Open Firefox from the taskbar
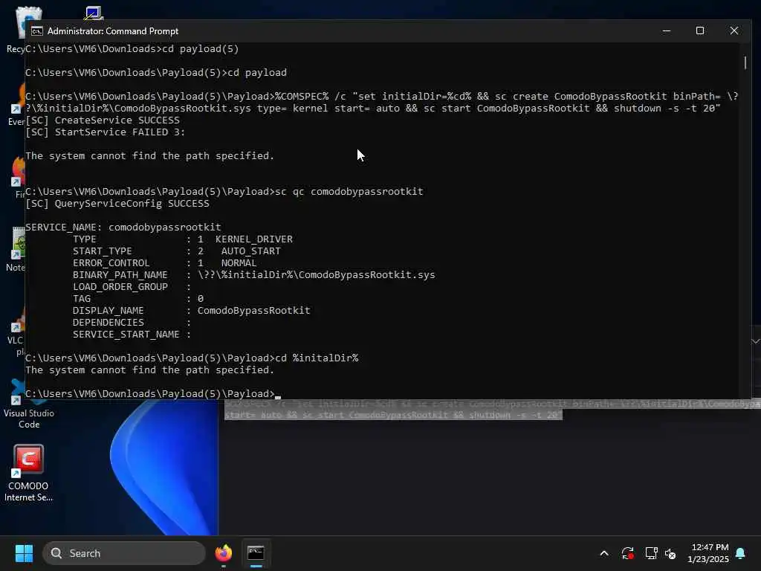The image size is (761, 571). pyautogui.click(x=224, y=553)
